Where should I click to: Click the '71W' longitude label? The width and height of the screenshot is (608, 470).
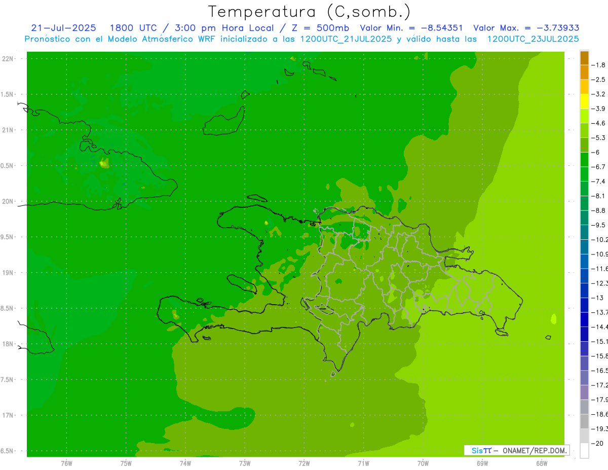[363, 463]
